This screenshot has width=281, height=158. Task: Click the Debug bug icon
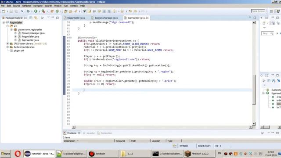(28, 11)
